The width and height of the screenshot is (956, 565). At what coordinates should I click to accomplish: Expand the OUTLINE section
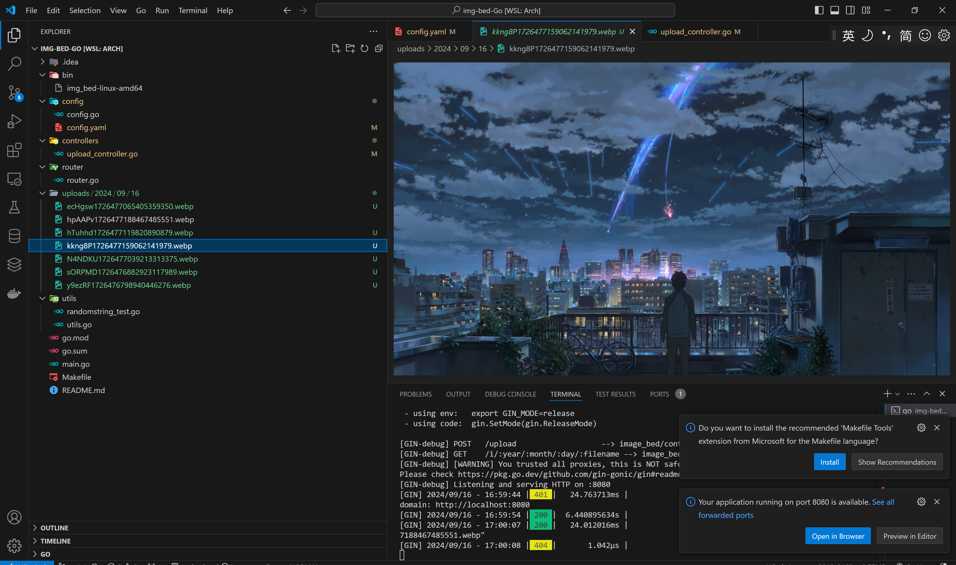click(x=54, y=528)
